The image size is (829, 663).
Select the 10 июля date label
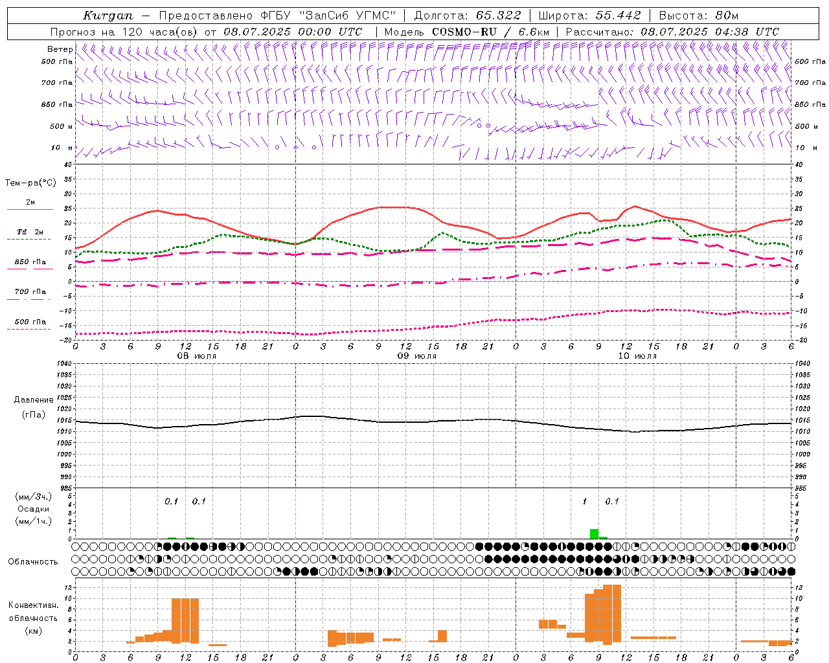[637, 356]
